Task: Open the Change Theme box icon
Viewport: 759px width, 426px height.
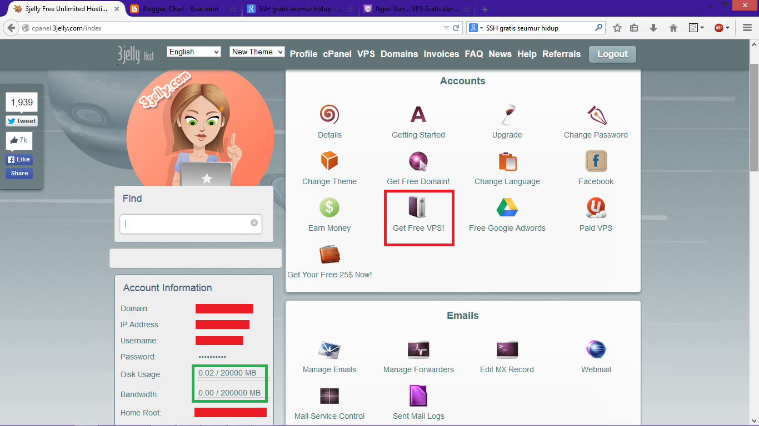Action: (x=329, y=161)
